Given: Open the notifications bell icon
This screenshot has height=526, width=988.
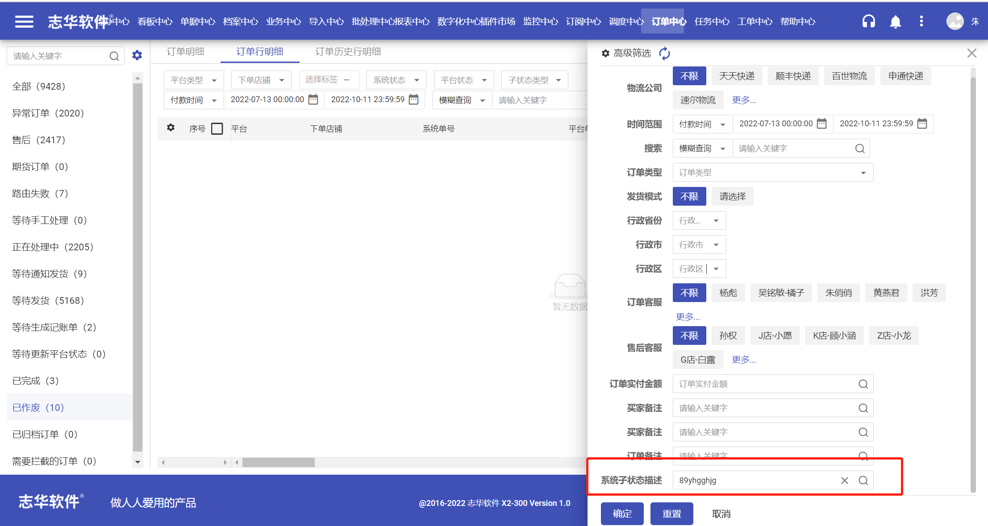Looking at the screenshot, I should 895,21.
